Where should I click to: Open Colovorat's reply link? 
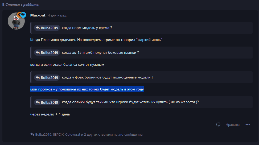pyautogui.click(x=73, y=135)
